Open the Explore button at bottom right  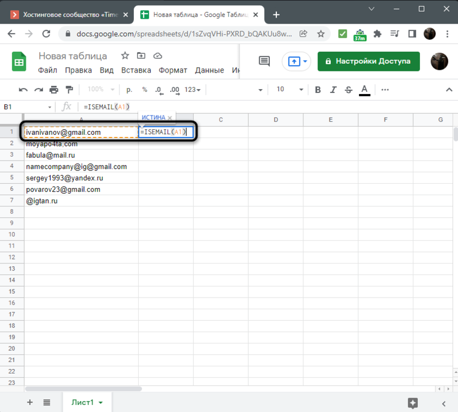click(x=412, y=402)
